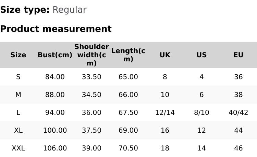
Task: Click the UK size 12/14 cell
Action: coord(165,112)
